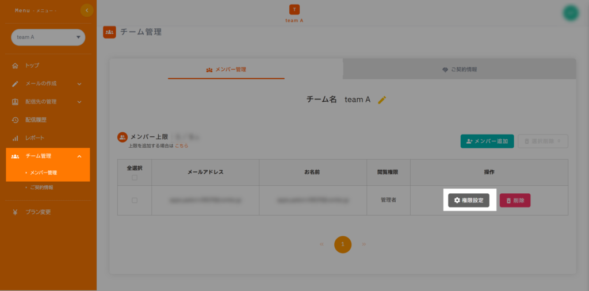The width and height of the screenshot is (589, 291).
Task: Switch to the ご契約情報 tab
Action: click(459, 69)
